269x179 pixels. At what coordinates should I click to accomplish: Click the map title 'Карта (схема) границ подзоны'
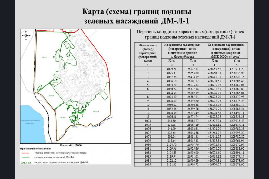(x=136, y=12)
